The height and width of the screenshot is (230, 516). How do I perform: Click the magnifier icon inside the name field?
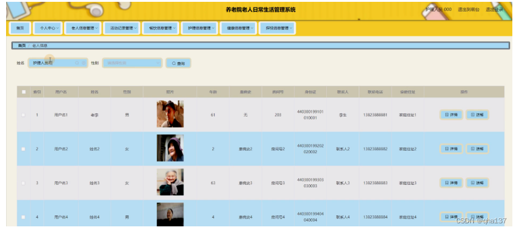[x=77, y=63]
